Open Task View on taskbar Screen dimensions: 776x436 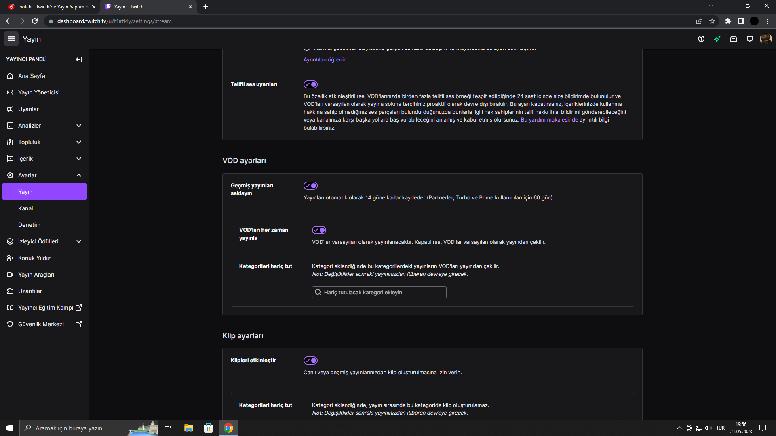[x=168, y=428]
